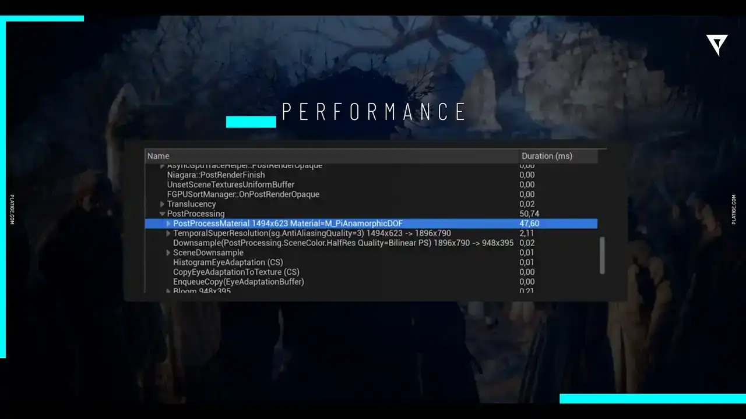Expand the TemporalSuperResolution row arrow

click(168, 234)
